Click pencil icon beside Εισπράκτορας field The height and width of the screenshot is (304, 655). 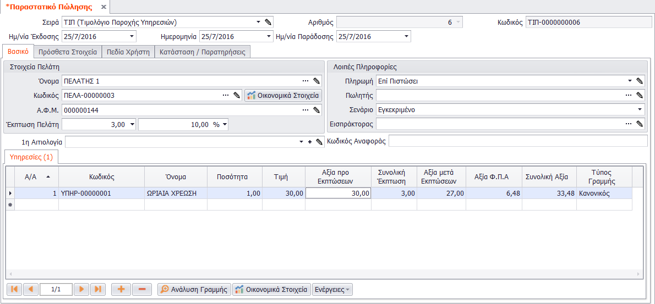640,124
